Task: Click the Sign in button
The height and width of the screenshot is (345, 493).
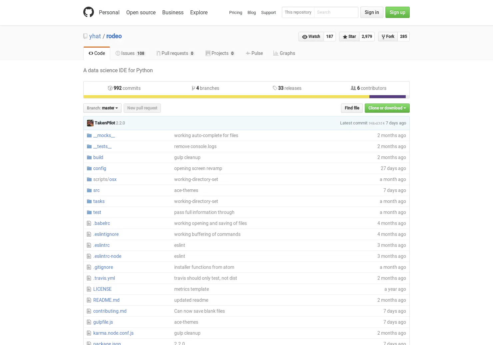Action: pyautogui.click(x=372, y=12)
